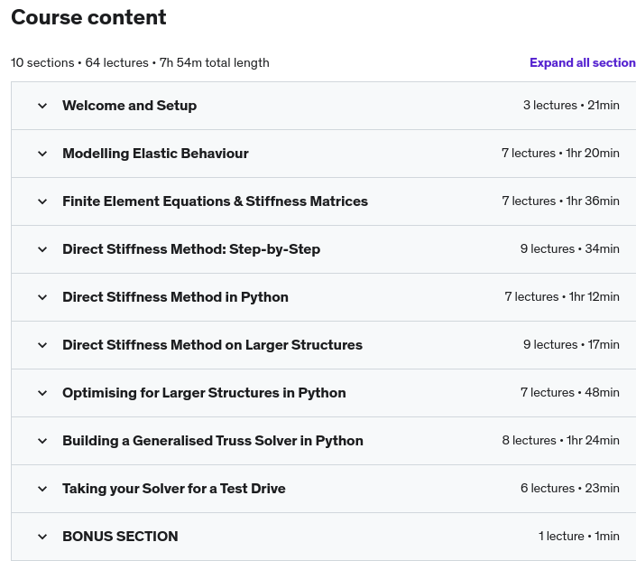Expand chevron for Finite Element Equations & Stiffness Matrices

click(42, 201)
